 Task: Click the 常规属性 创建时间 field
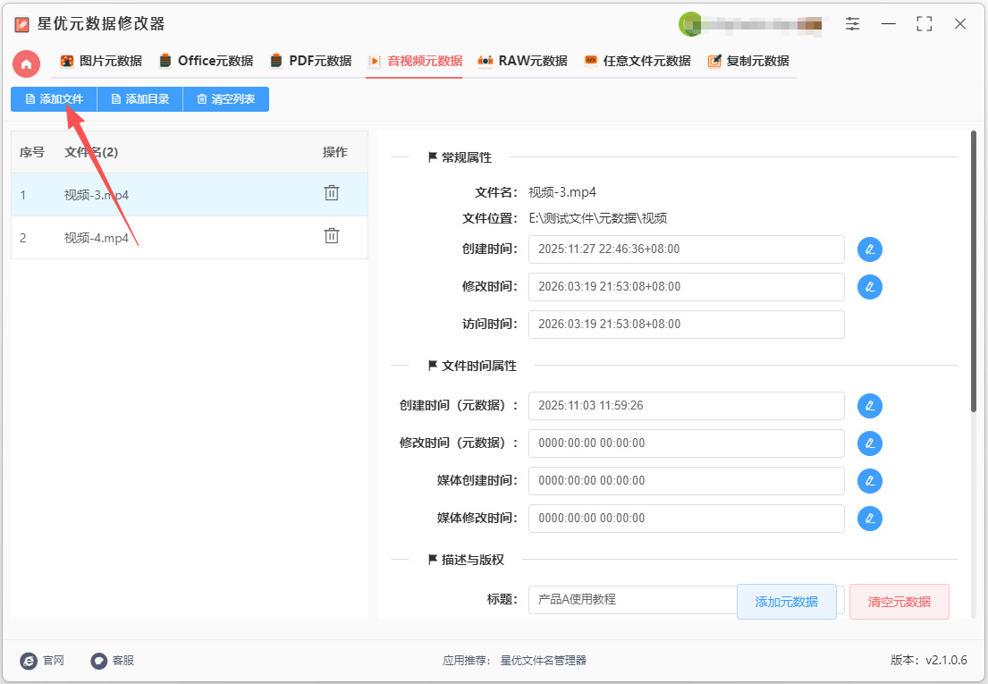pos(686,249)
